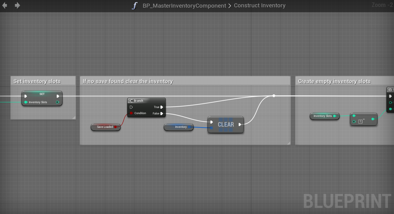Click the SET node input execution pin
This screenshot has width=394, height=214.
(x=26, y=96)
